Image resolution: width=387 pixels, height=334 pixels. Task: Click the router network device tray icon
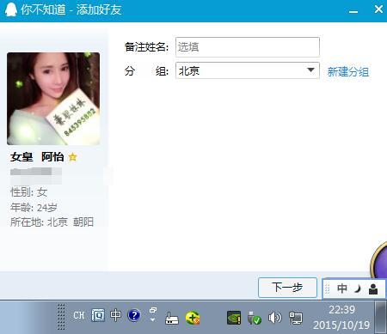(172, 318)
